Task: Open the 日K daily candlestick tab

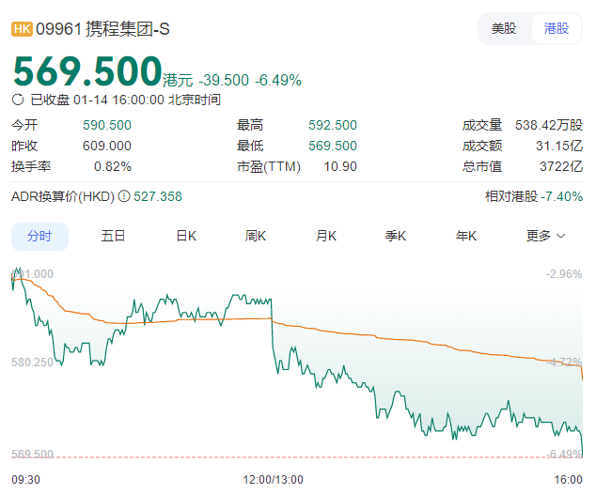Action: pos(186,237)
